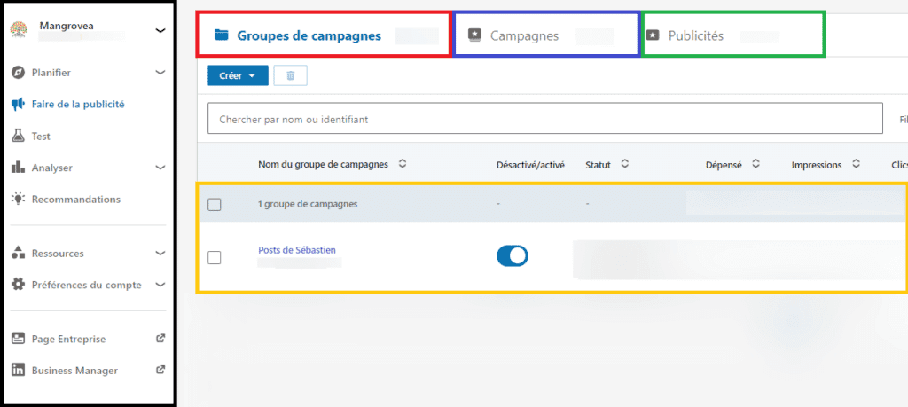Click the Faire de la publicité megaphone icon
This screenshot has width=908, height=407.
tap(19, 105)
